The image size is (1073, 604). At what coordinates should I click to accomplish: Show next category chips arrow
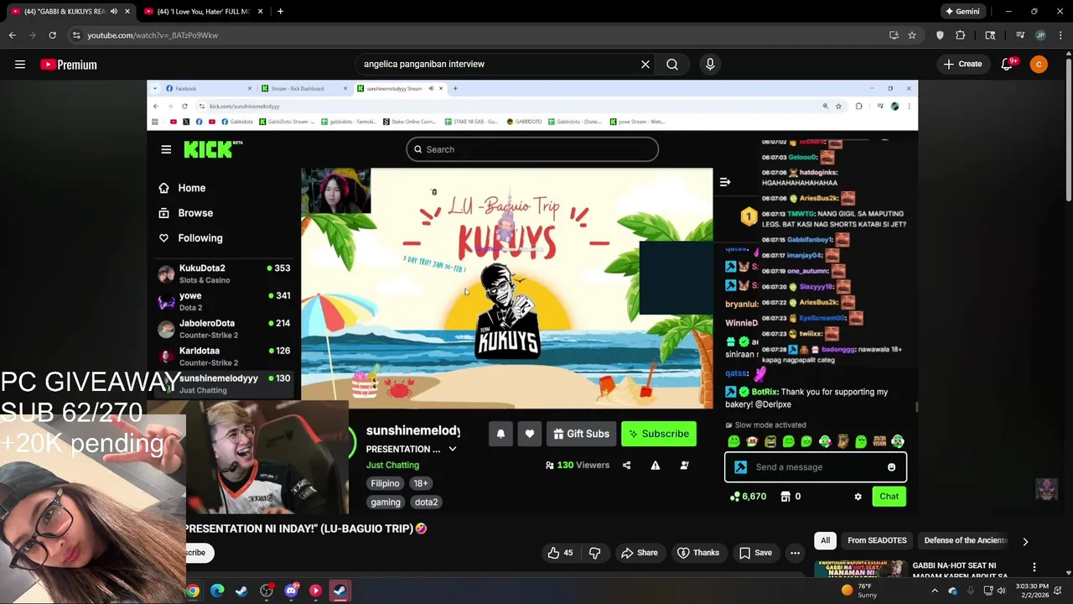[1025, 542]
